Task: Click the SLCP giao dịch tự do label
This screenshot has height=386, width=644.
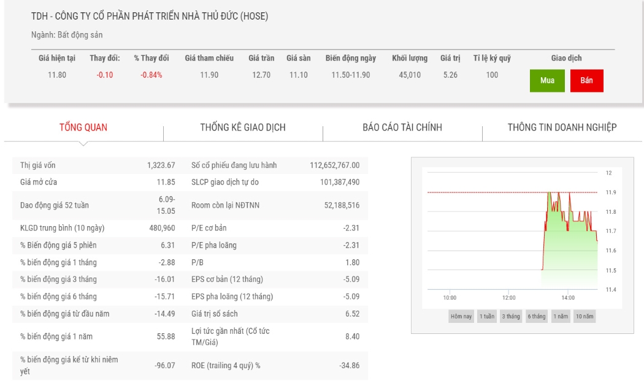Action: [224, 182]
